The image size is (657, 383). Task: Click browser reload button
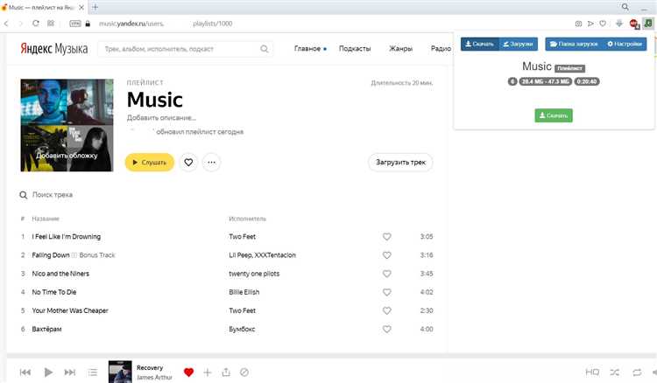36,24
